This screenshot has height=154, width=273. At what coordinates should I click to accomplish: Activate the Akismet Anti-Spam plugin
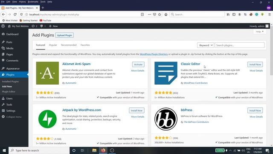pyautogui.click(x=138, y=65)
